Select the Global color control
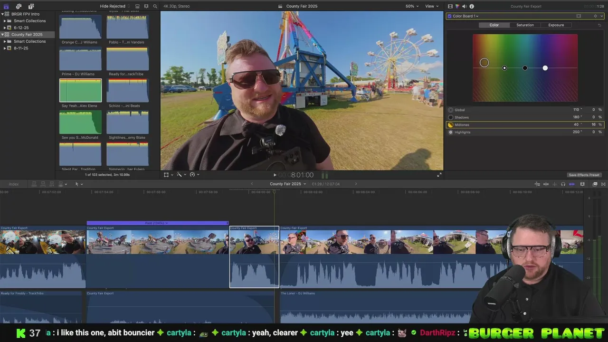Image resolution: width=608 pixels, height=342 pixels. coord(450,110)
